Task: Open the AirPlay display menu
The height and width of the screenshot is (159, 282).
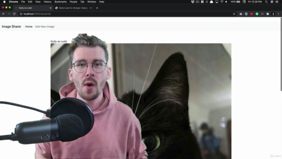Action: [217, 2]
